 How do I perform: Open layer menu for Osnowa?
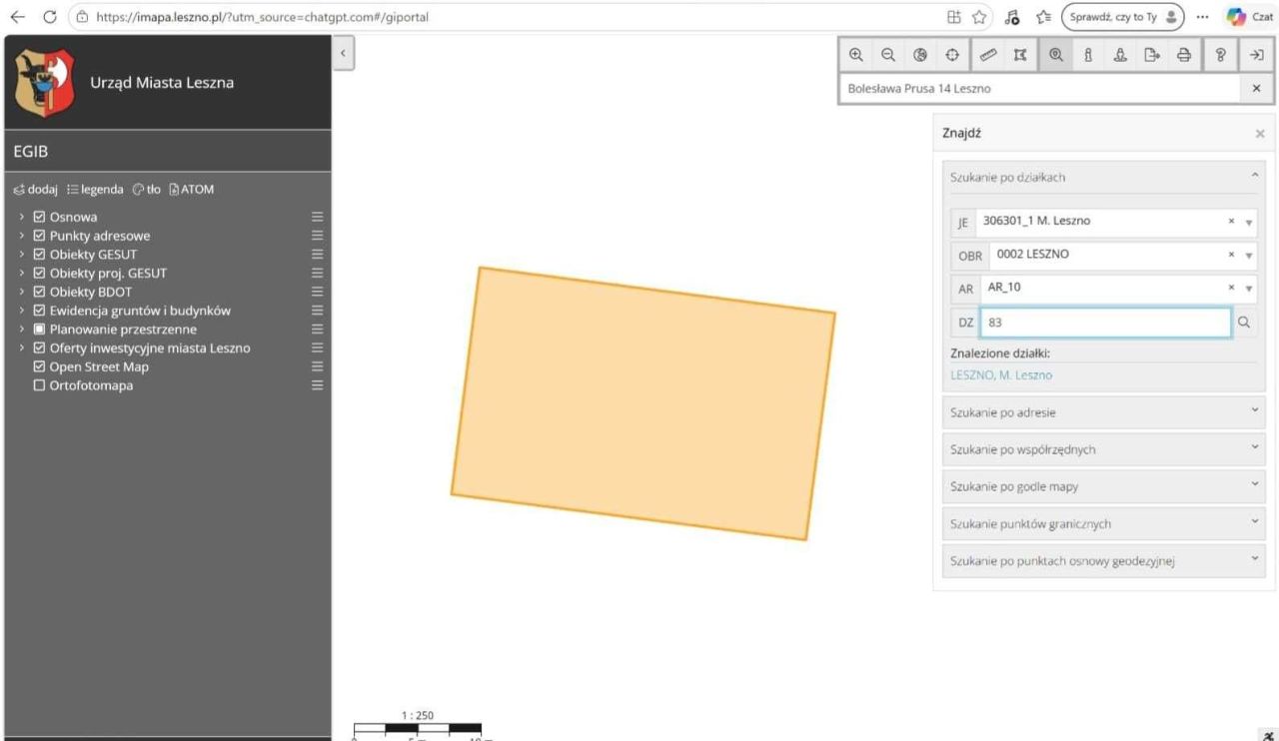(318, 217)
